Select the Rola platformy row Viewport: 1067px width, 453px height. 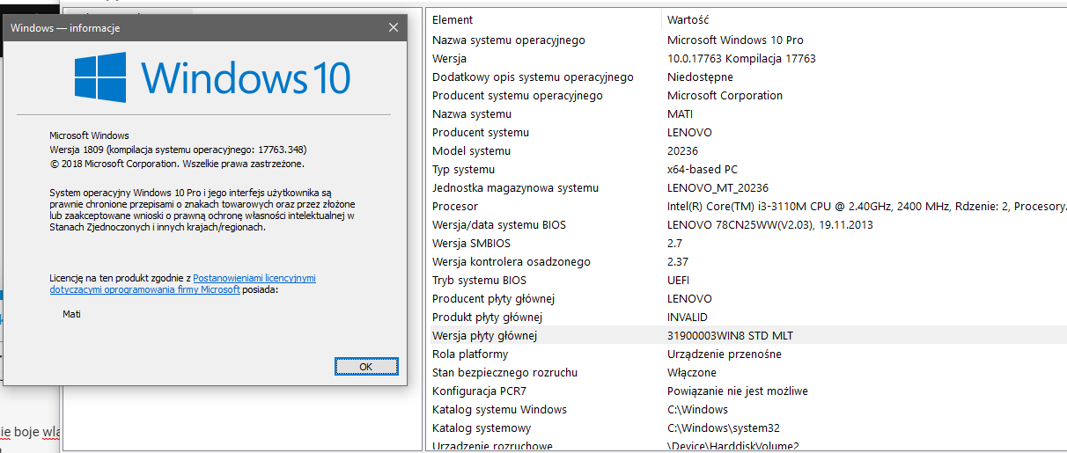click(747, 354)
